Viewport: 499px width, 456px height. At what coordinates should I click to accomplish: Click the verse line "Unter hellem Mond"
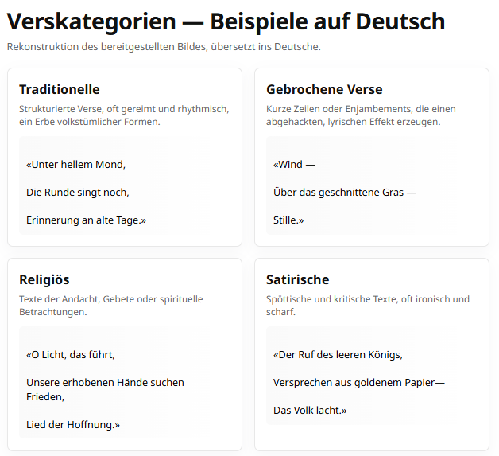click(x=76, y=165)
